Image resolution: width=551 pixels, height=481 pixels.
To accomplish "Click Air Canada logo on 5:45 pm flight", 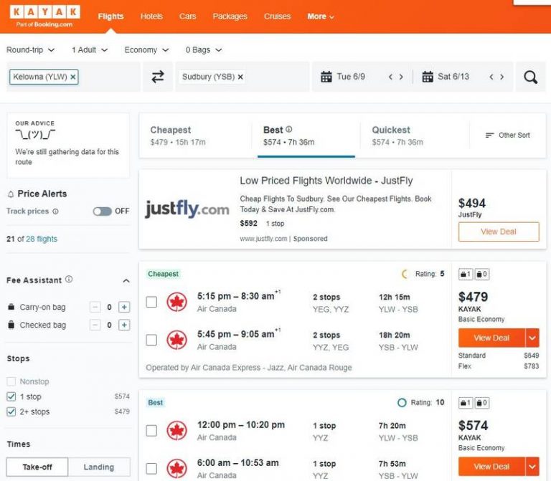I will tap(176, 340).
